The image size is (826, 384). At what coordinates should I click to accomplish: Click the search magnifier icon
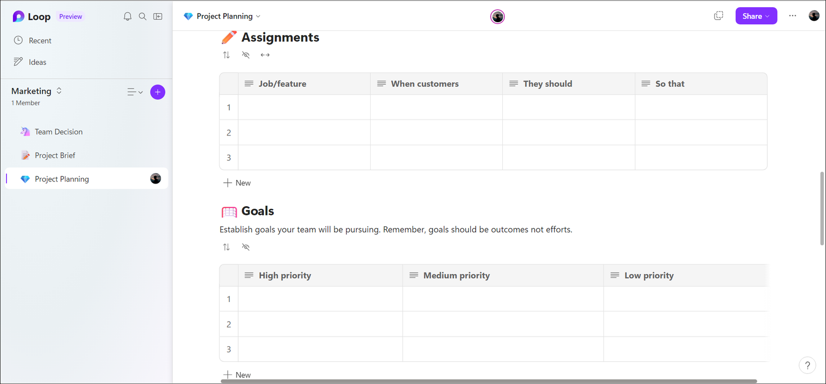coord(142,16)
